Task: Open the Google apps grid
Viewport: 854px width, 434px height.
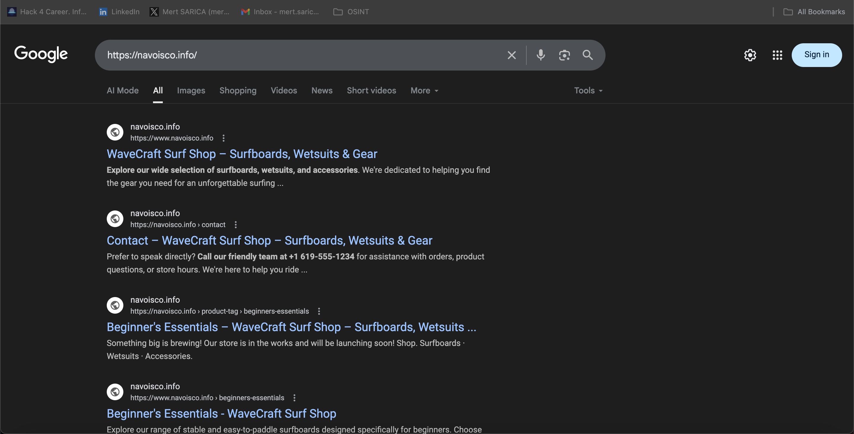Action: (777, 55)
